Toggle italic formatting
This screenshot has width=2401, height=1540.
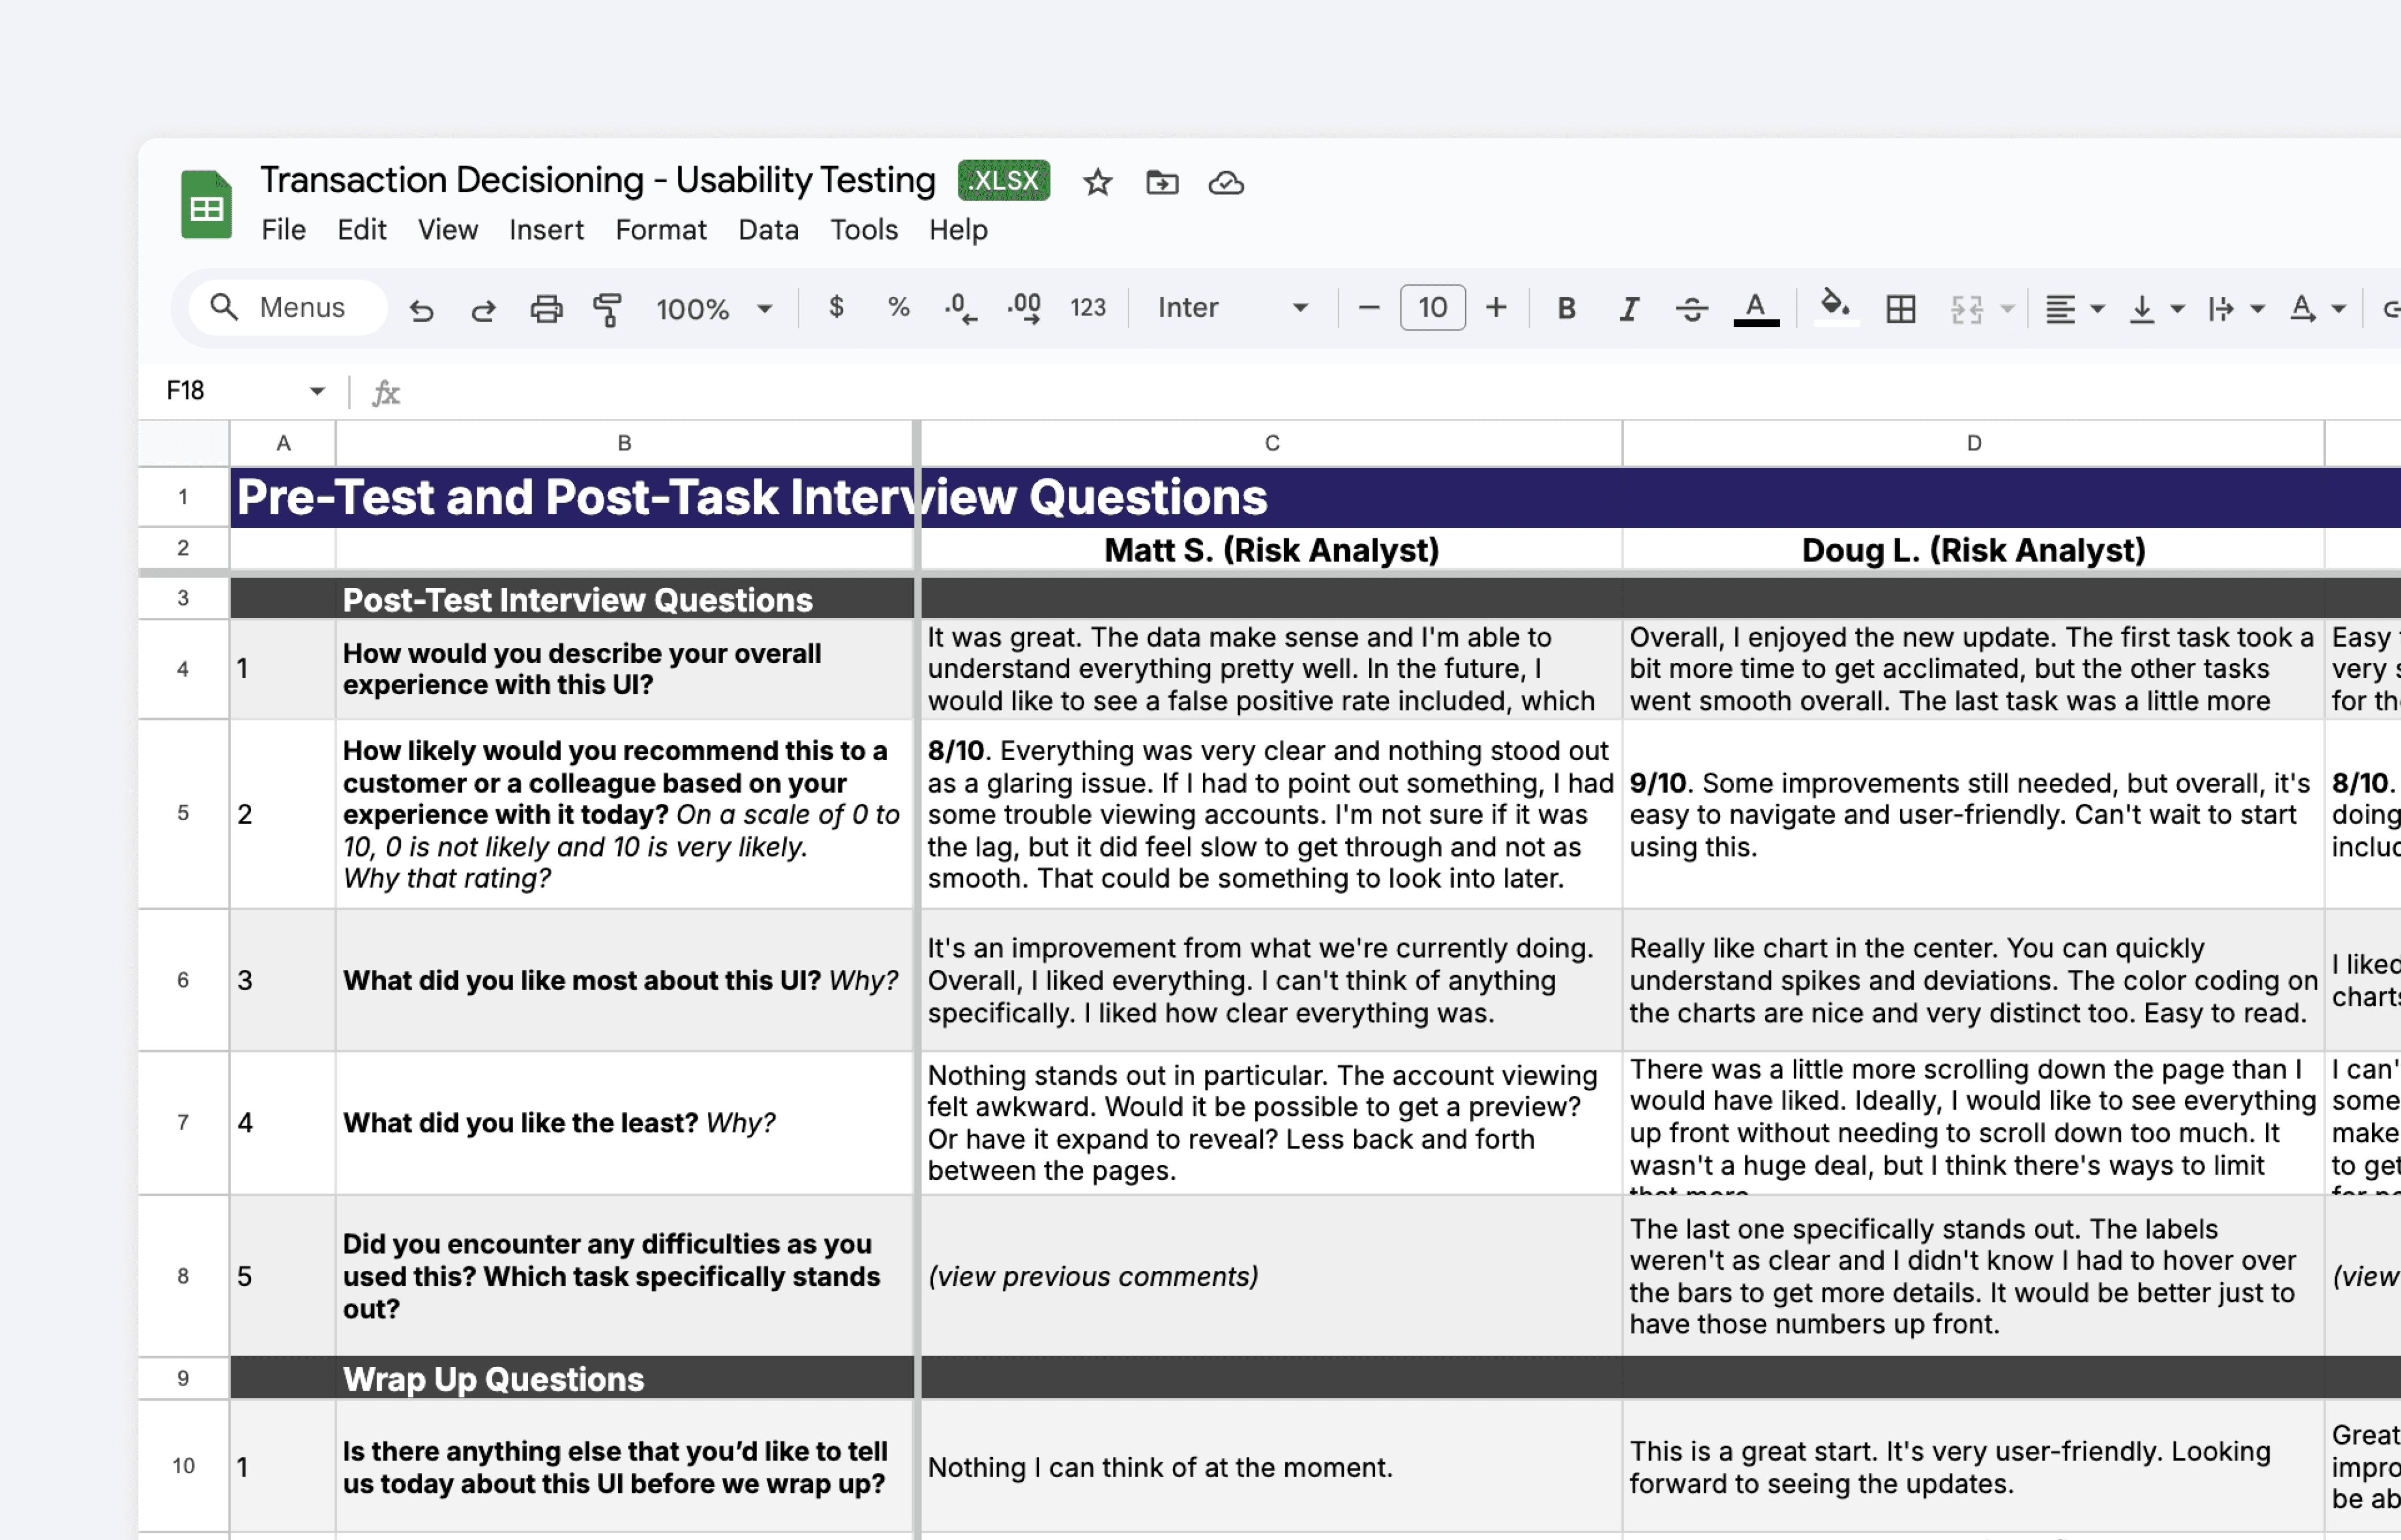(x=1629, y=309)
